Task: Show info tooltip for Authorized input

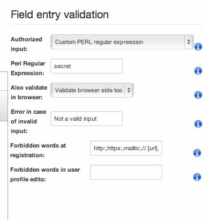Action: click(x=198, y=47)
